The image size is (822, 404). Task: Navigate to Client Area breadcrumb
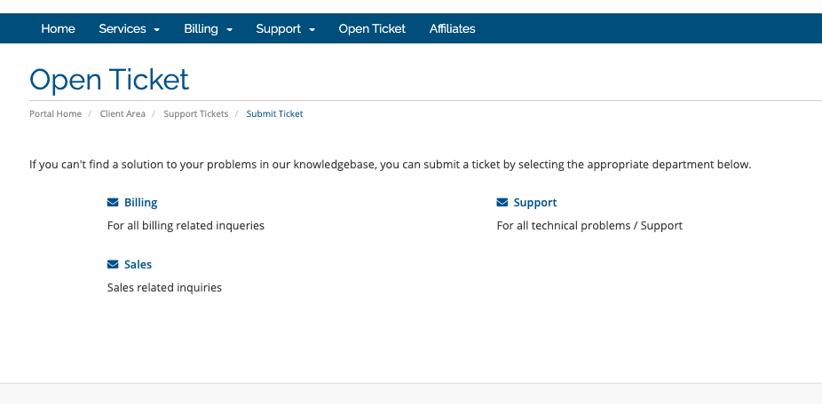coord(123,113)
